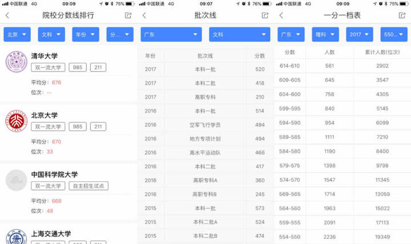Tap share icon on 院校分数线排行 screen
Image resolution: width=411 pixels, height=244 pixels.
(128, 15)
